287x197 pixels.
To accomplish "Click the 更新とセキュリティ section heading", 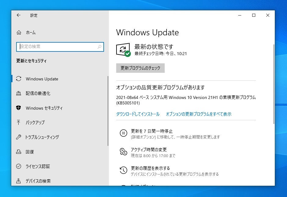I will 31,61.
